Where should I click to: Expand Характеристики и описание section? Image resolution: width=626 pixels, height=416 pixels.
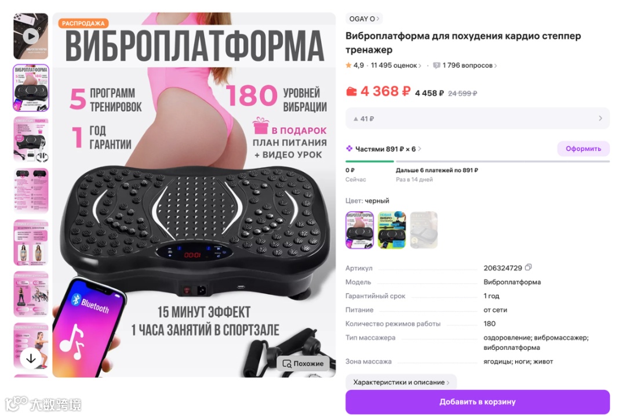tap(401, 382)
